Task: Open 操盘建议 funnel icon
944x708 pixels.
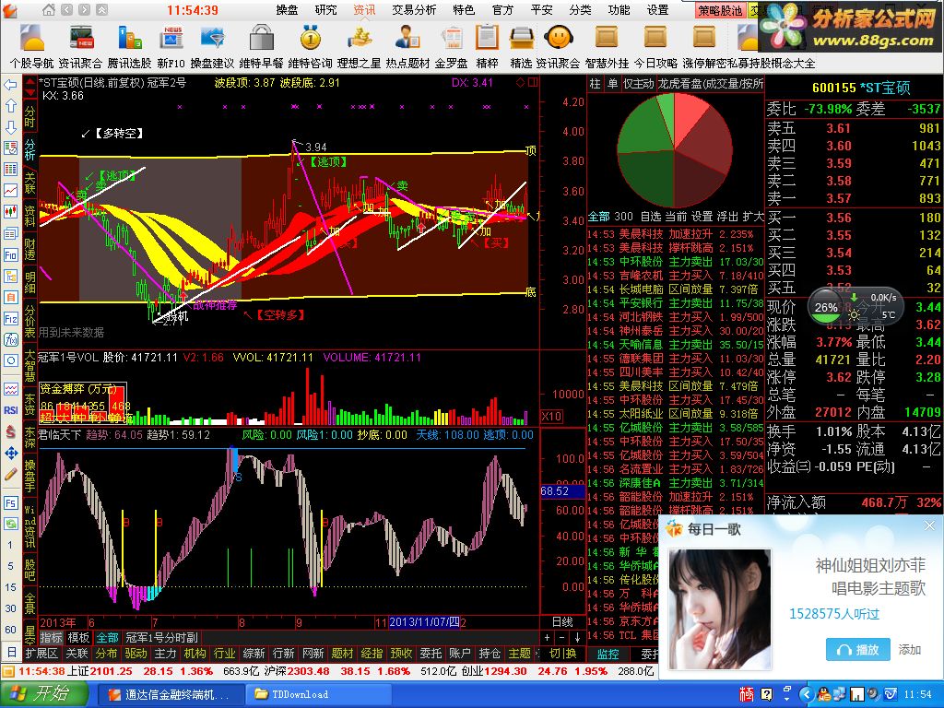Action: point(212,46)
